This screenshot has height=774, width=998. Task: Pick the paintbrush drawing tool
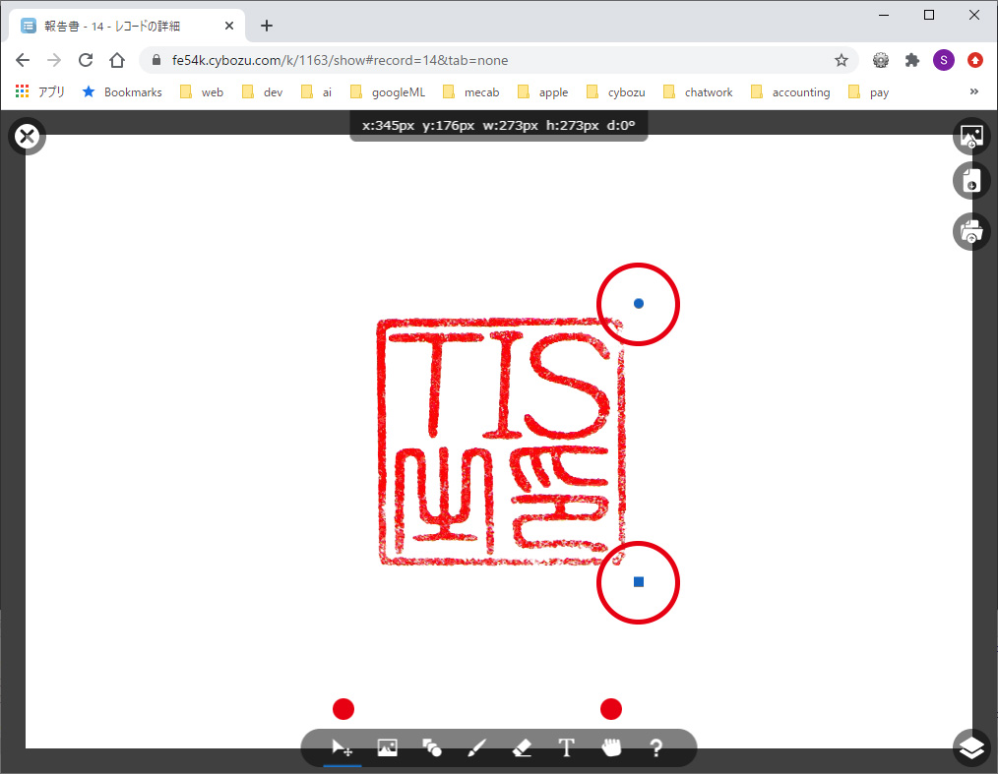point(476,748)
